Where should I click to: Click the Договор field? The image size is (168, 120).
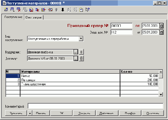[50, 58]
